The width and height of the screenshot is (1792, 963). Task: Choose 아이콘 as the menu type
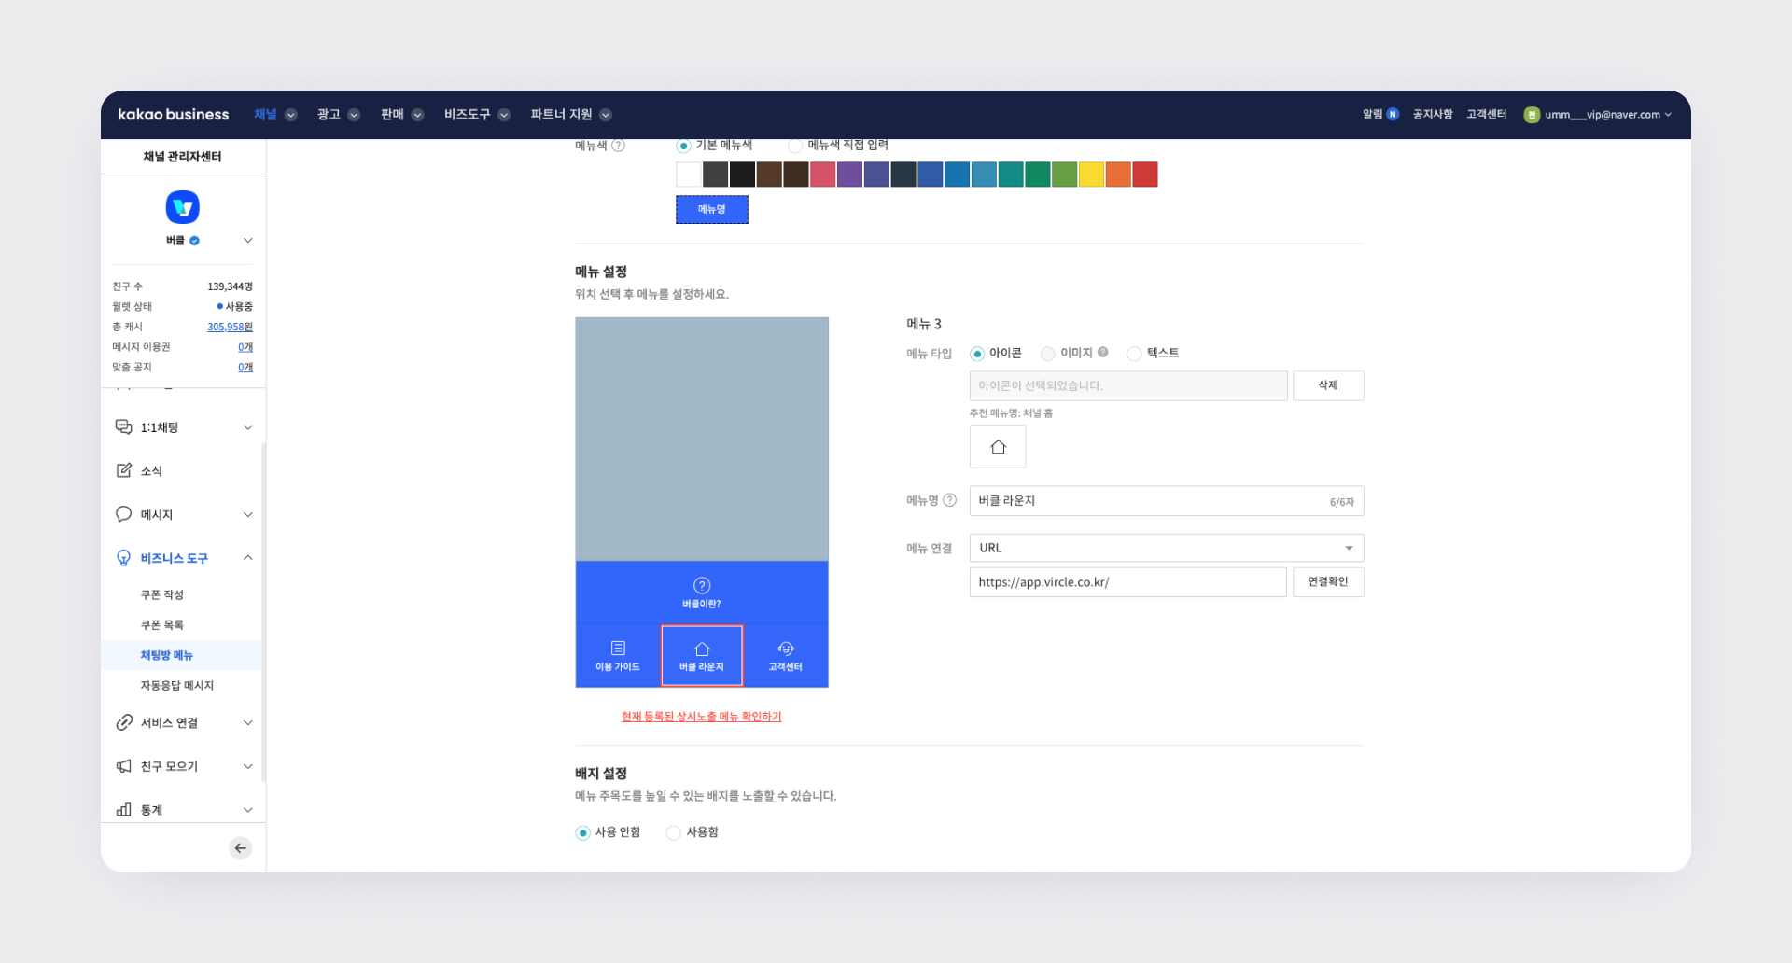click(x=977, y=354)
